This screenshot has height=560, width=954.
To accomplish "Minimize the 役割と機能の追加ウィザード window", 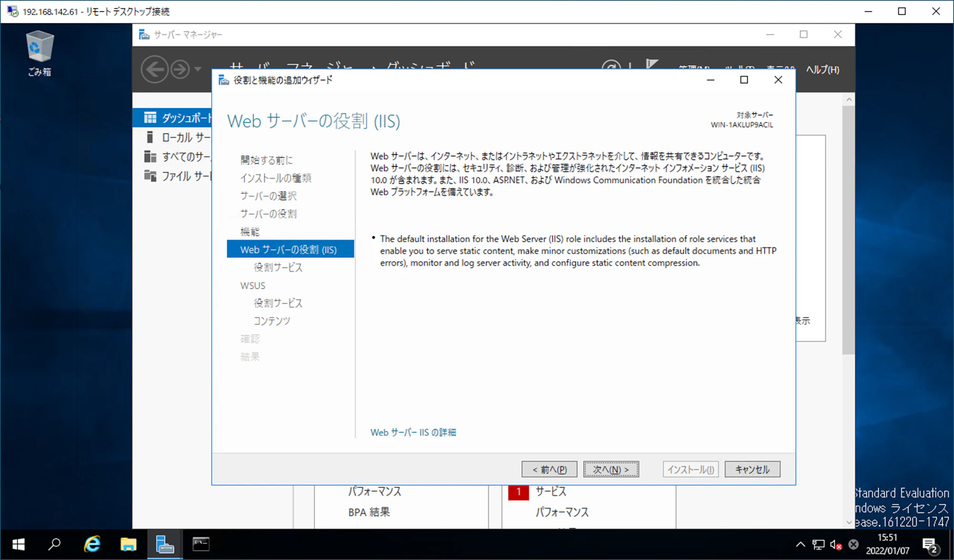I will [710, 80].
